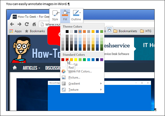Click the reload icon in the pictured browser
Viewport: 165px width, 116px height.
point(27,24)
